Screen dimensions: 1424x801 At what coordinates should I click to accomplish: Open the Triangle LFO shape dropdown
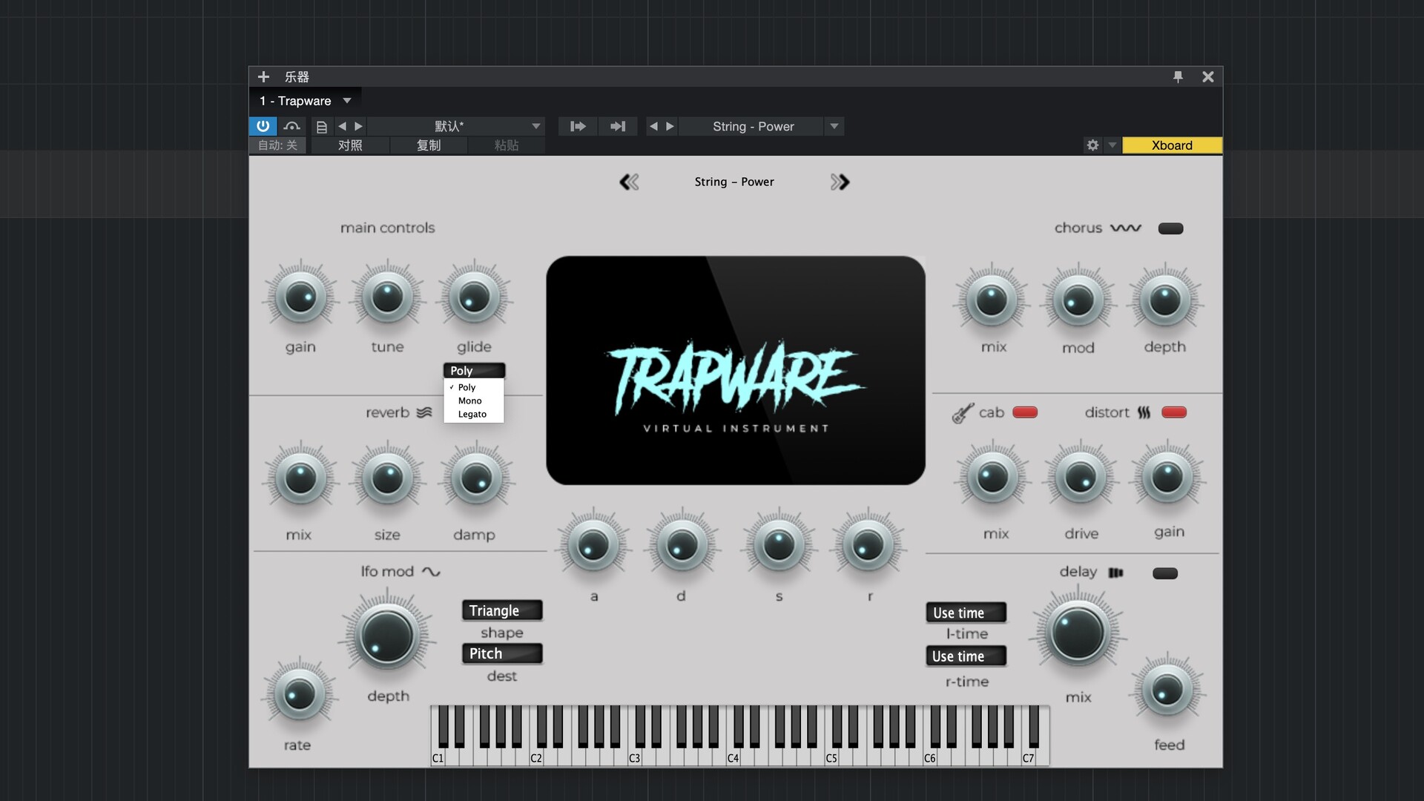pyautogui.click(x=502, y=610)
